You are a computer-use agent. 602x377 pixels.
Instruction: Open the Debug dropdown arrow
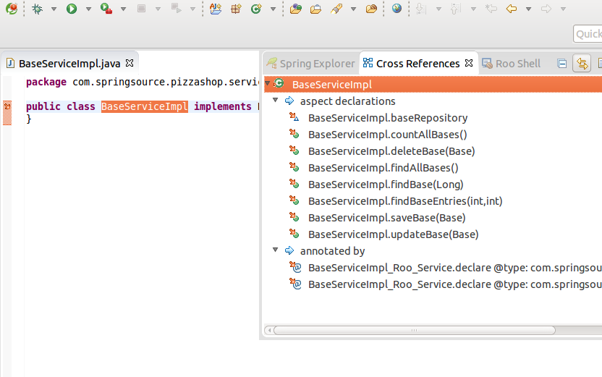pyautogui.click(x=54, y=9)
